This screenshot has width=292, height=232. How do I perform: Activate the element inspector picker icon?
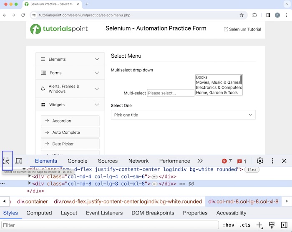(7, 161)
